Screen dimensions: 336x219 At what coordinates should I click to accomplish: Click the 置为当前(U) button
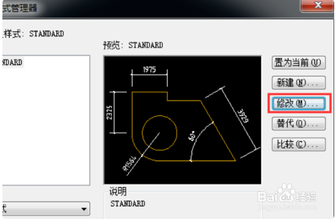(299, 63)
